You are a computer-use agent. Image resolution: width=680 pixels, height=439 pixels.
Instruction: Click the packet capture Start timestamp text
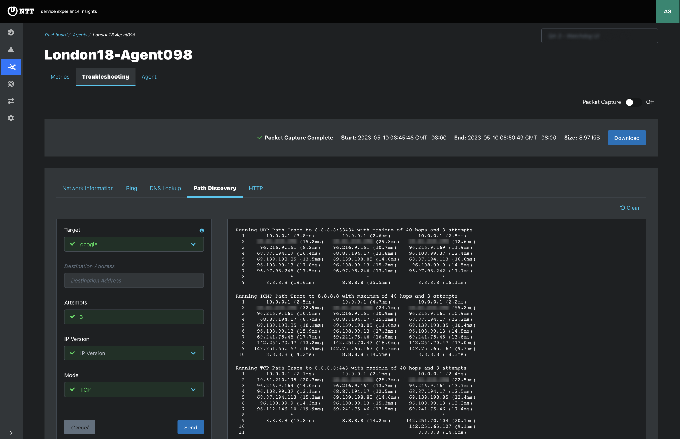(393, 138)
